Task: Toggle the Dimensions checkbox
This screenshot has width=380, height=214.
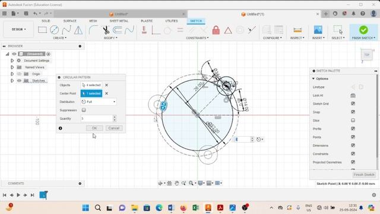Action: (x=353, y=145)
